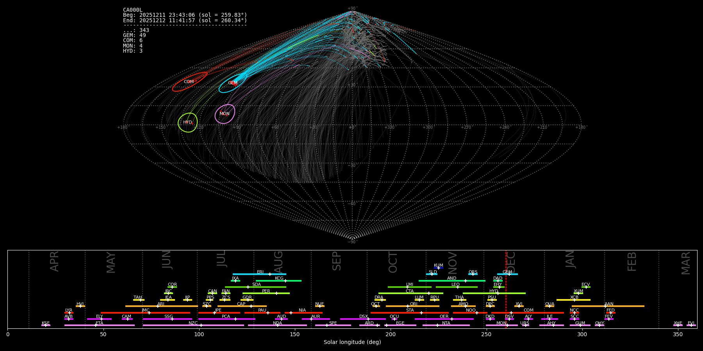Viewport: 703px width, 351px height.
Task: Click the 350 tick label on the longitude axis
Action: click(x=678, y=334)
